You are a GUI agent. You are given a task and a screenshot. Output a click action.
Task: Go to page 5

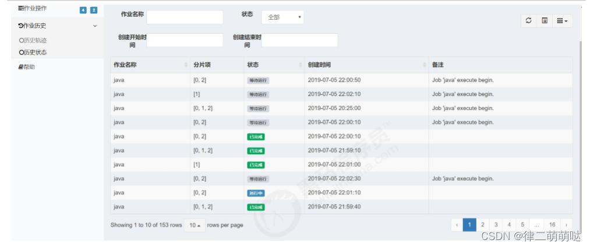[522, 225]
